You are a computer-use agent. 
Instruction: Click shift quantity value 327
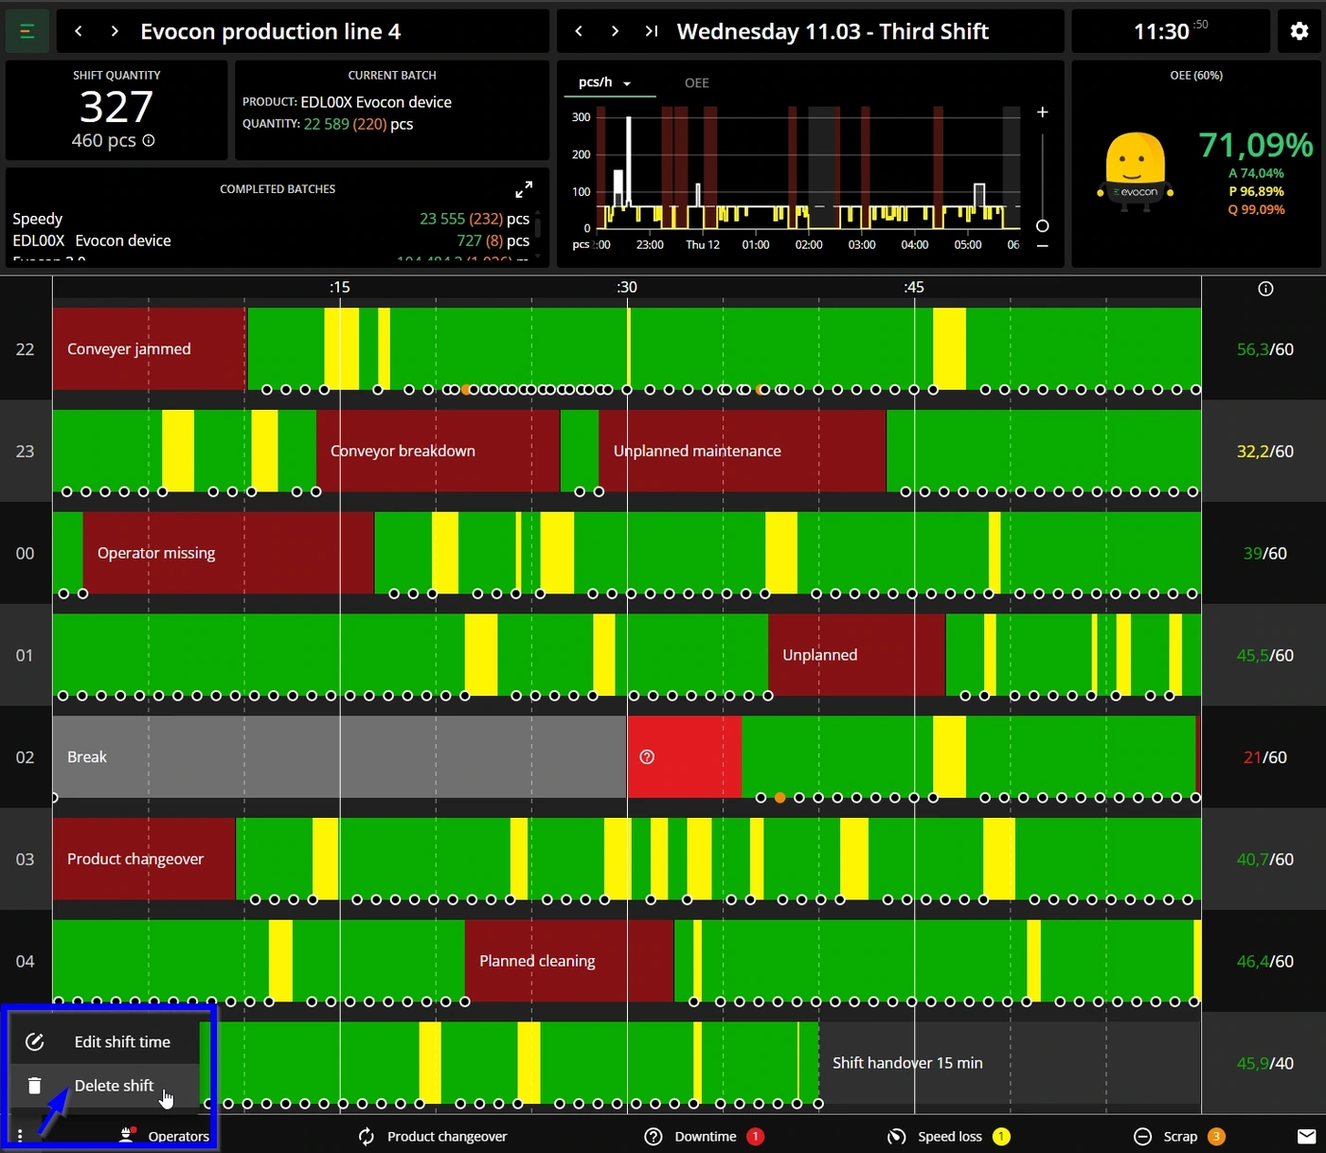pyautogui.click(x=116, y=106)
